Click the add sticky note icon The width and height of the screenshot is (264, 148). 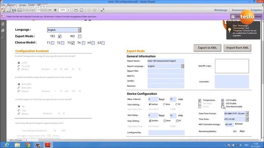coord(89,10)
